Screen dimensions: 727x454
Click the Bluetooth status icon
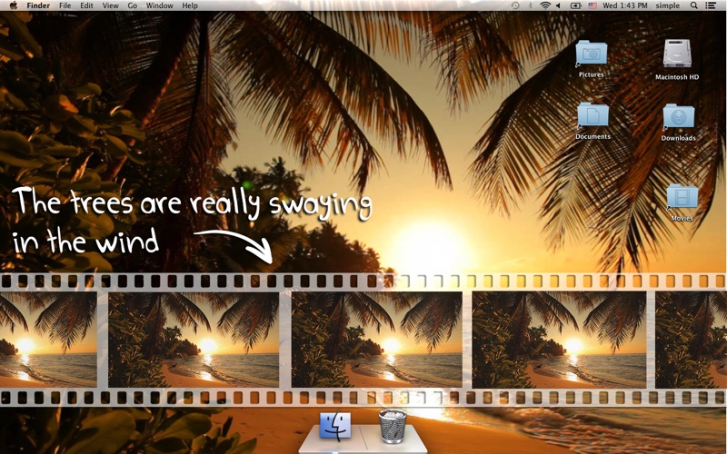pos(531,5)
